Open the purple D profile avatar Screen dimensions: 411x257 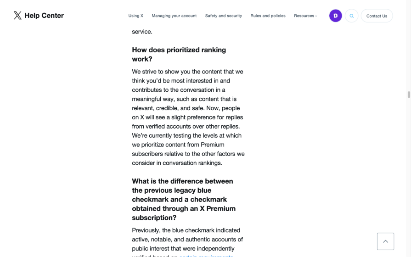336,16
